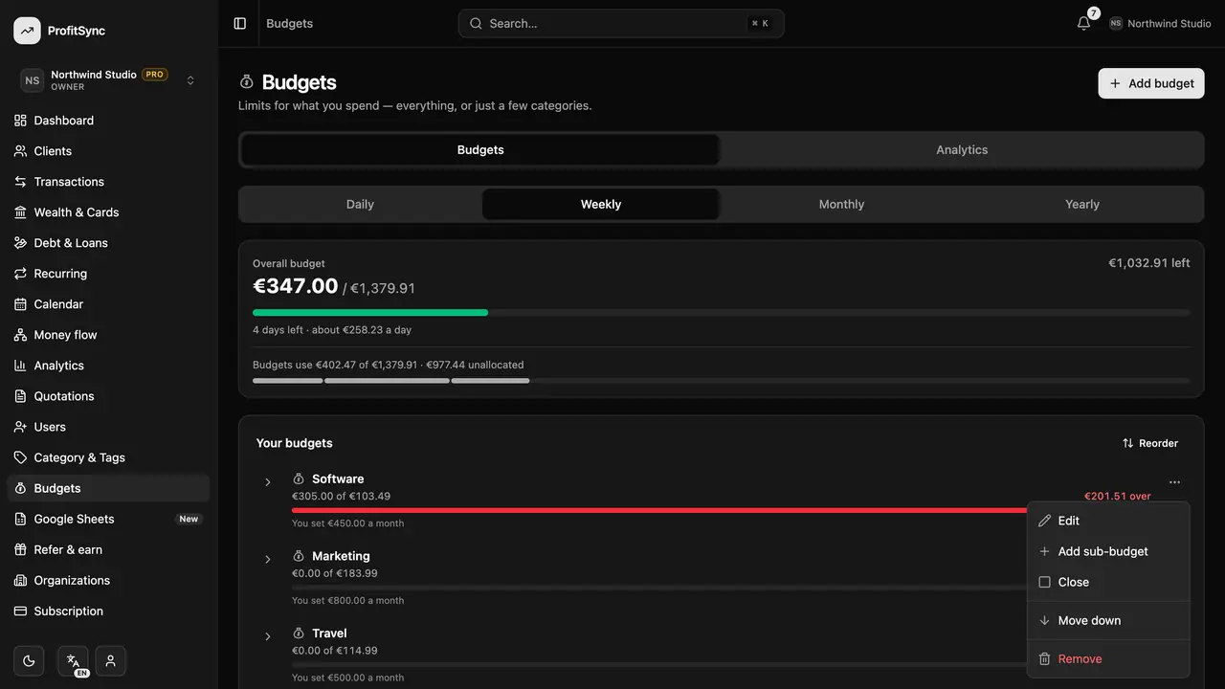The width and height of the screenshot is (1225, 689).
Task: Select the Budgets tab
Action: 480,150
